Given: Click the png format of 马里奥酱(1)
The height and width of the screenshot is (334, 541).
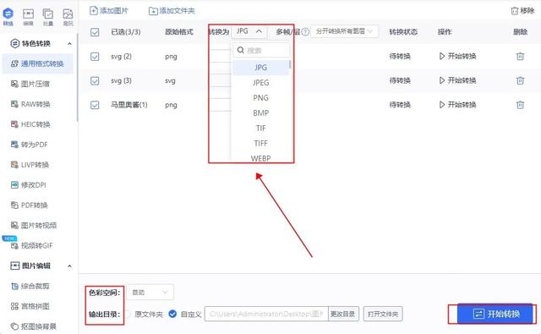Looking at the screenshot, I should (171, 105).
